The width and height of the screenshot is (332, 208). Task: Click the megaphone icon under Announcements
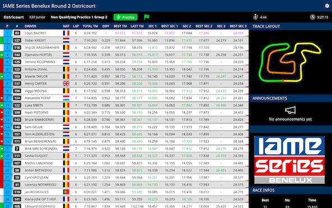point(290,110)
